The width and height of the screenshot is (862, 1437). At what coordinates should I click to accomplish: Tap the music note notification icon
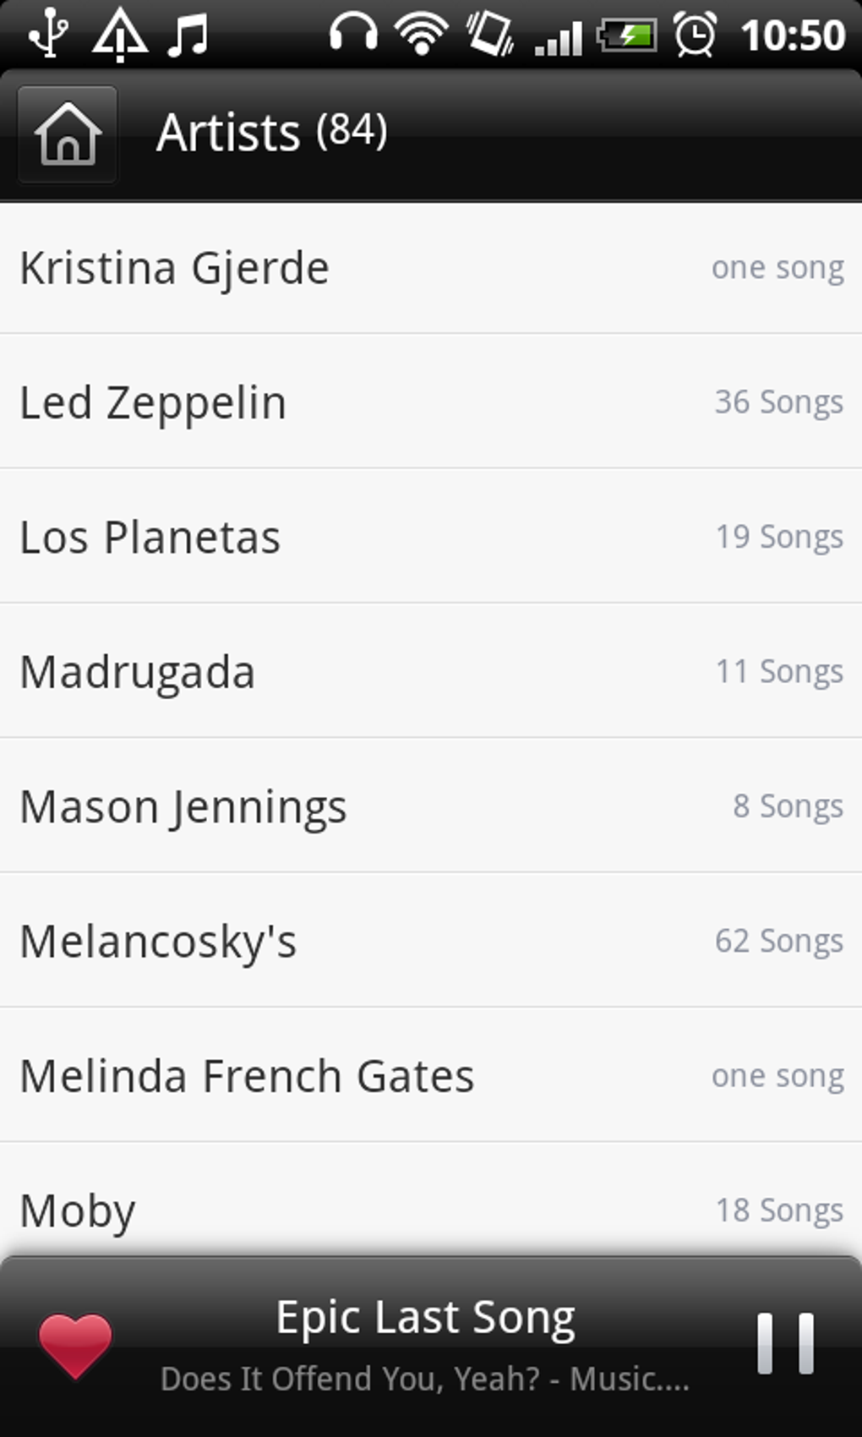click(188, 36)
